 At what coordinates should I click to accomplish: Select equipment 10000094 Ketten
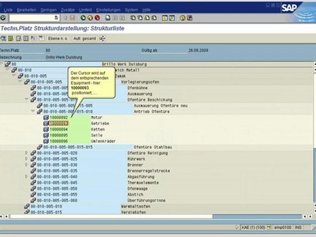tap(59, 129)
